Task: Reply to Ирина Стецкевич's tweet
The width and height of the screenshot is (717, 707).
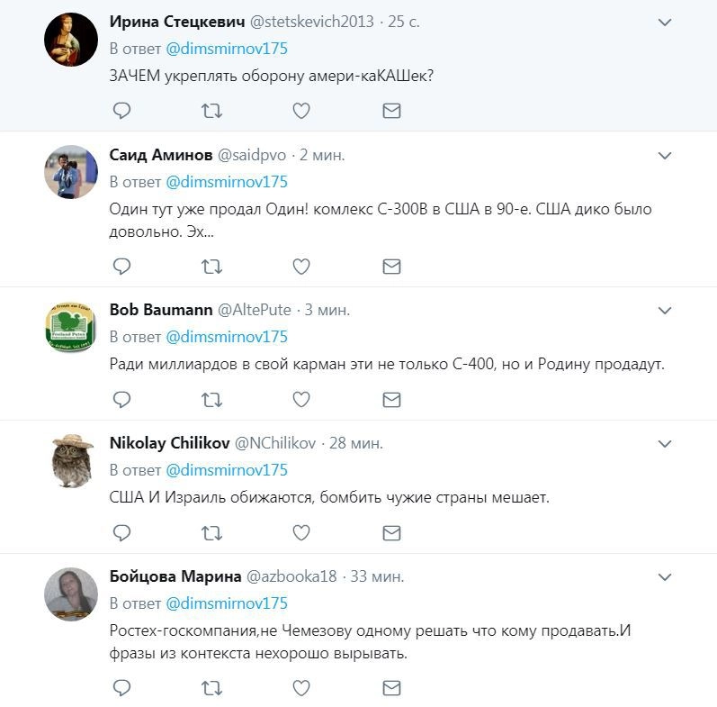Action: tap(121, 111)
